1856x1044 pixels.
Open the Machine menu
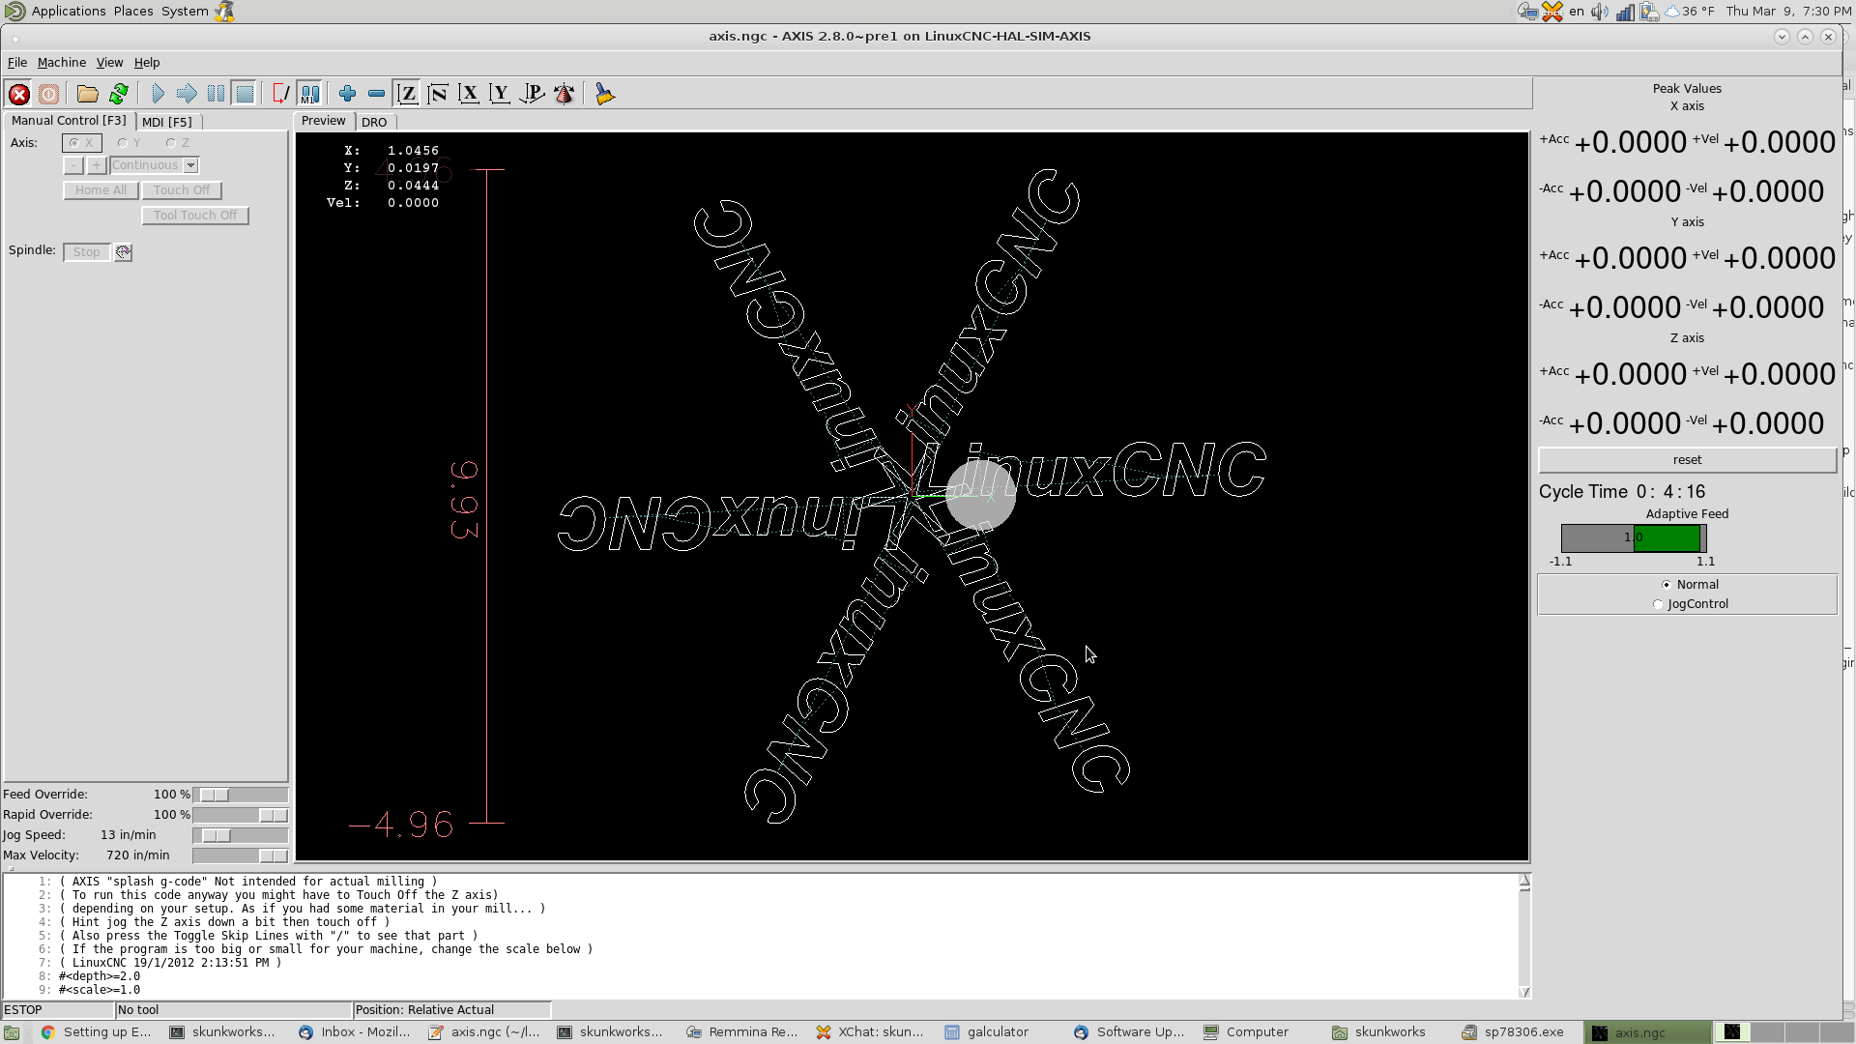pyautogui.click(x=62, y=63)
